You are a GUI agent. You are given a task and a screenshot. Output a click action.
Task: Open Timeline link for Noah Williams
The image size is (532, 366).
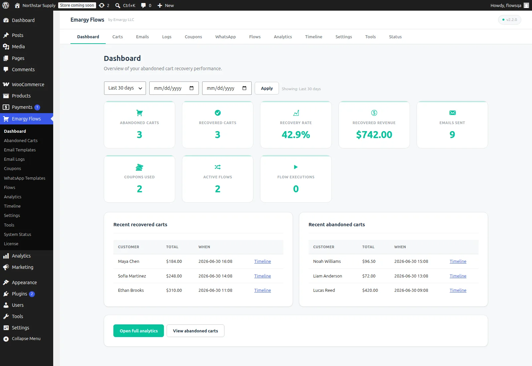pyautogui.click(x=458, y=262)
